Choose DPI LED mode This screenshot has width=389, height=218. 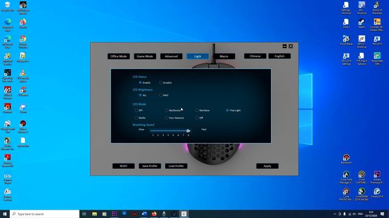point(136,110)
